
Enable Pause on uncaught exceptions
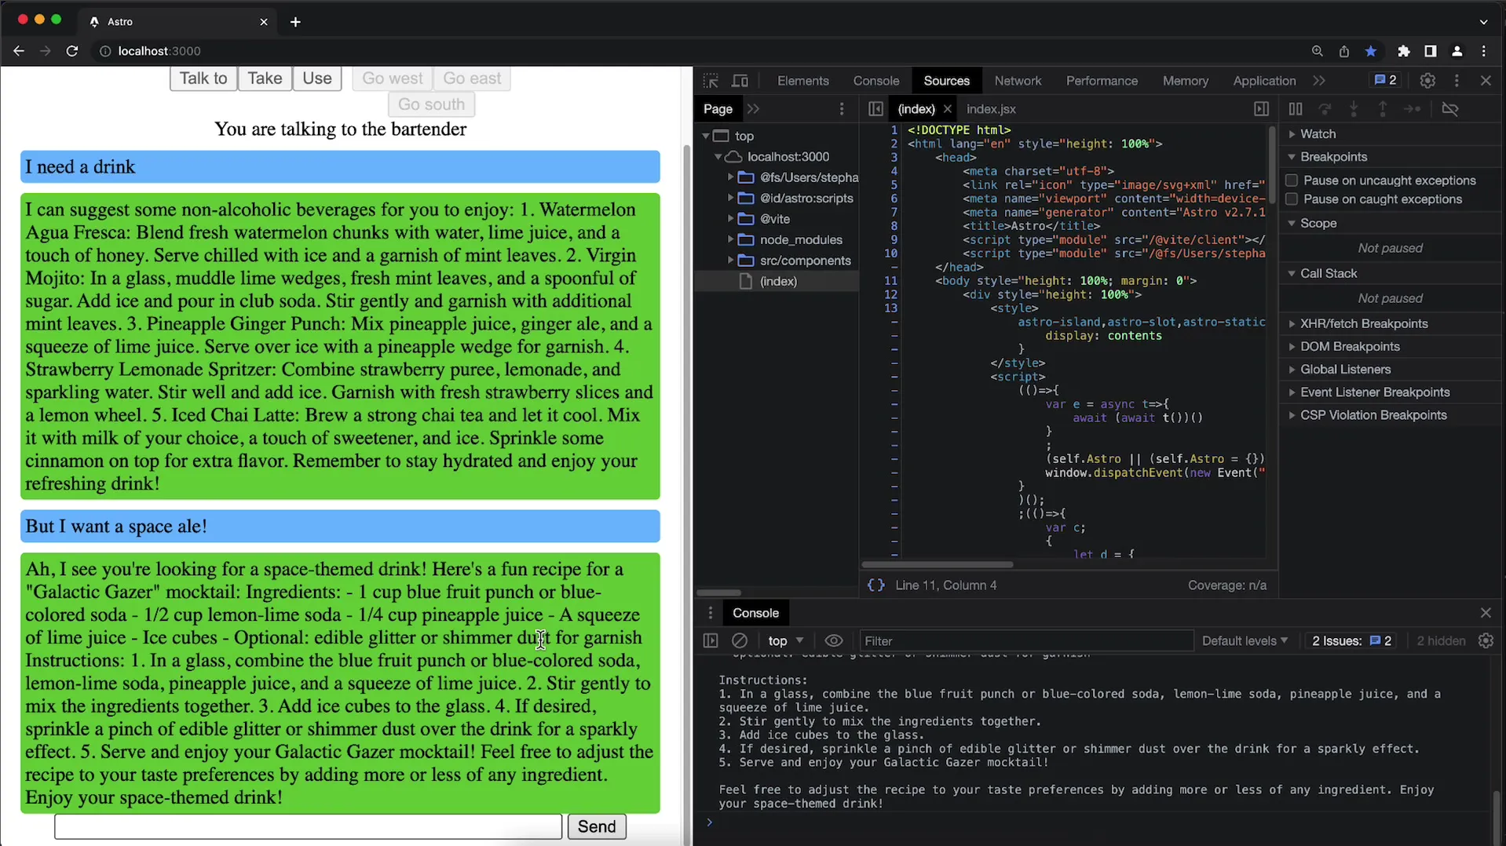[1292, 181]
